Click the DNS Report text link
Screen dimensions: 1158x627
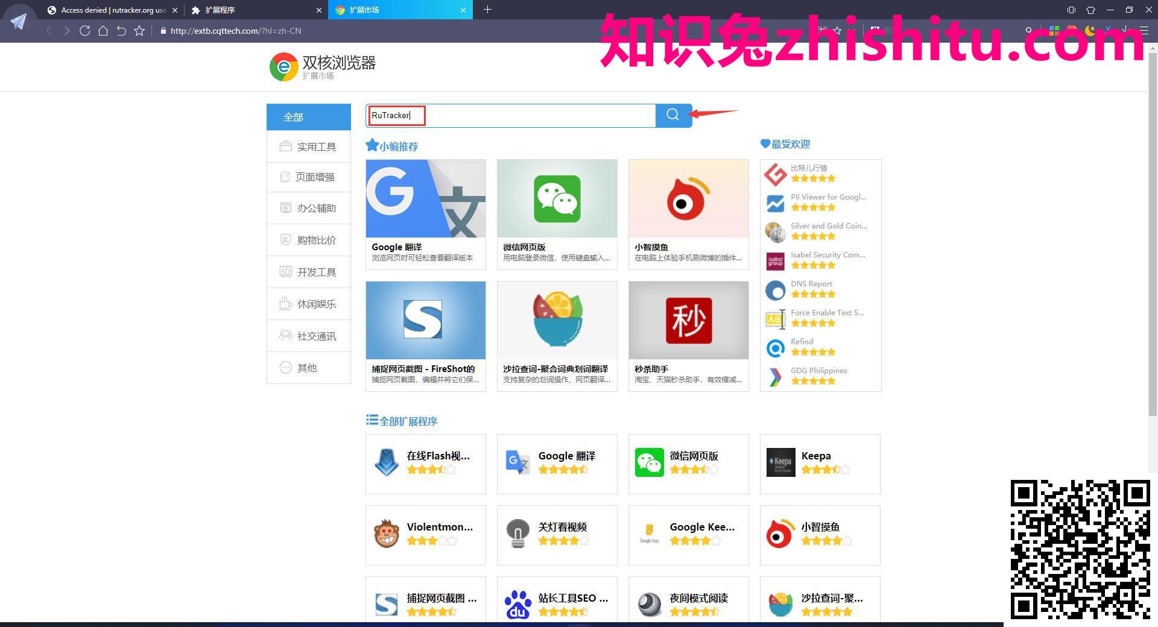[811, 283]
